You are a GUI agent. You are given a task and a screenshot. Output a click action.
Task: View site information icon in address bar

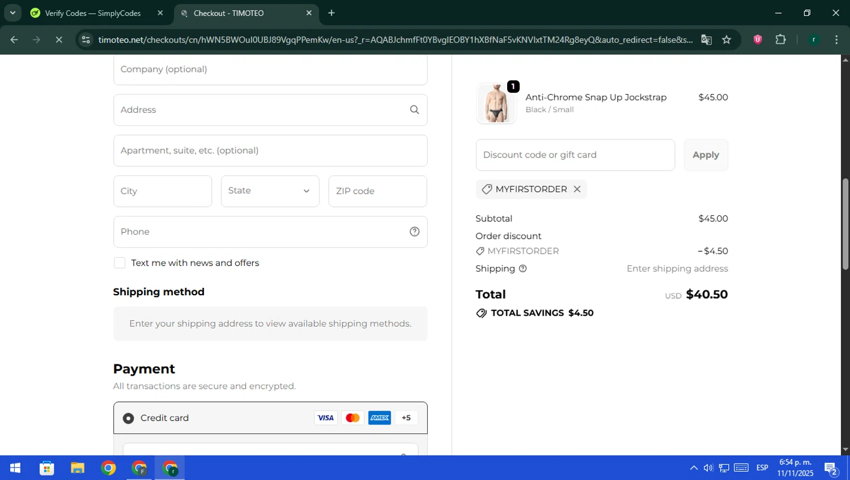point(86,40)
